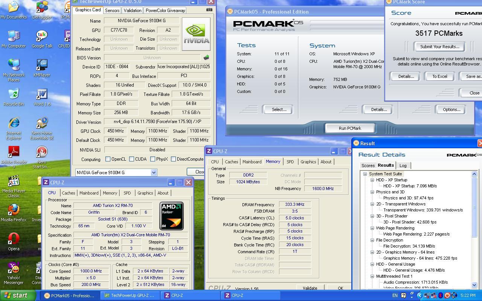Click GPU-Z BIOS save chip icon
The width and height of the screenshot is (482, 301).
(206, 58)
